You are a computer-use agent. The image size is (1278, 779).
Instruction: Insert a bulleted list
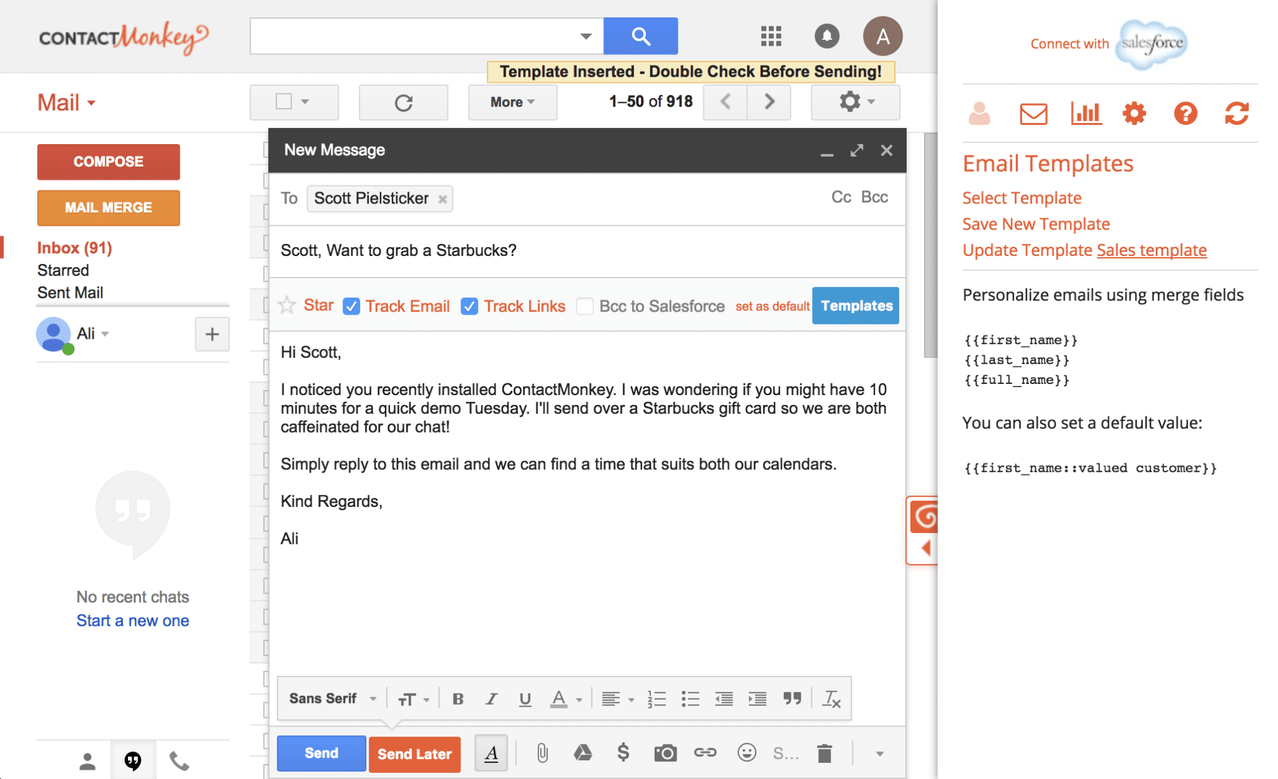pyautogui.click(x=690, y=699)
